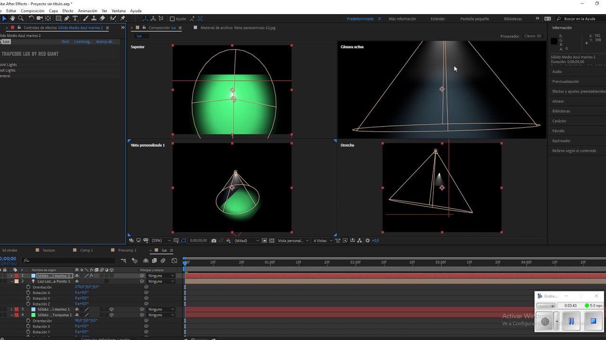This screenshot has height=340, width=606.
Task: Select the Unified Camera tool
Action: tap(40, 18)
